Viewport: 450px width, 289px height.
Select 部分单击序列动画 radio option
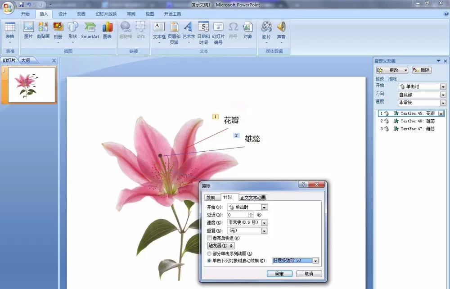(x=209, y=253)
